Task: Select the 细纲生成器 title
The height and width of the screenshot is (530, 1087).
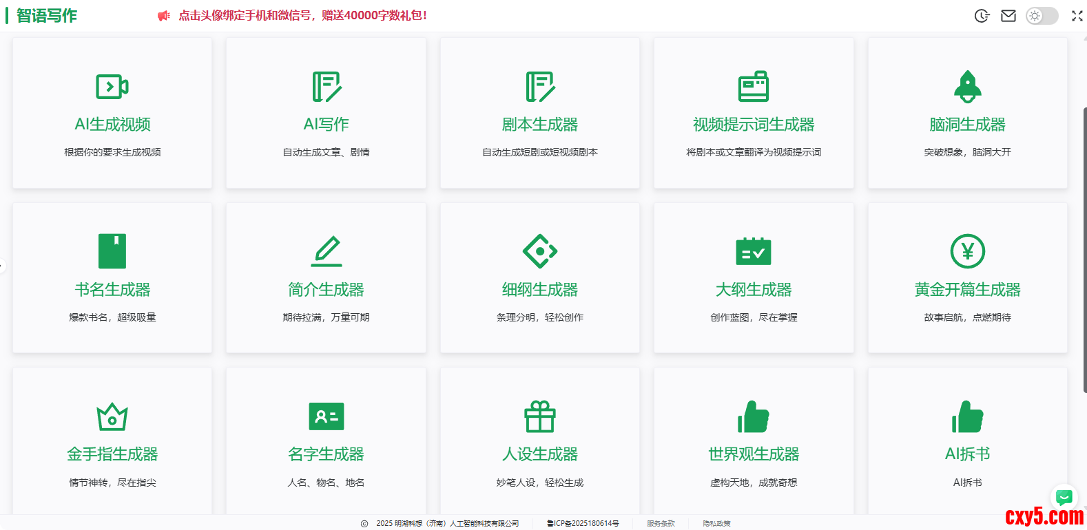Action: 540,290
